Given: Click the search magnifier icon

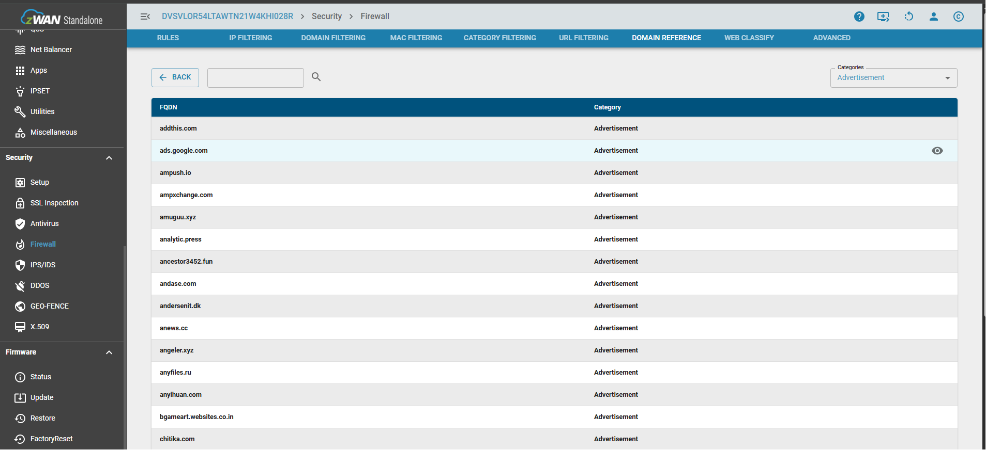Looking at the screenshot, I should (x=316, y=77).
